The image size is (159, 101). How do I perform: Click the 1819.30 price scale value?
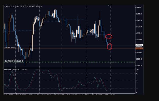pyautogui.click(x=139, y=65)
